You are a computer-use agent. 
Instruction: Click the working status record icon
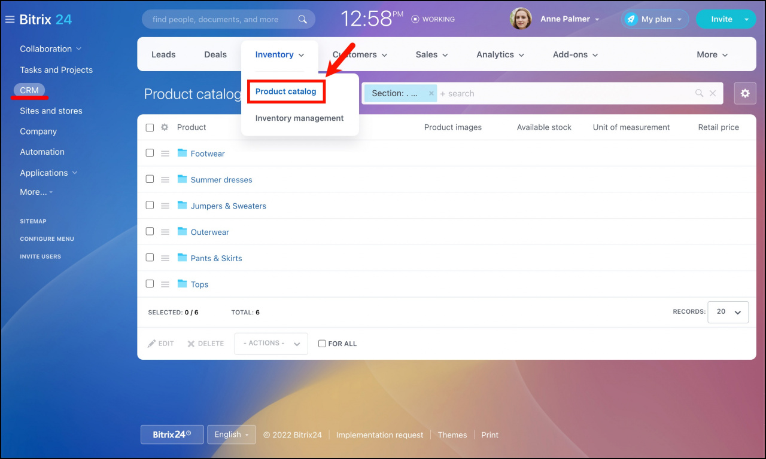pos(415,19)
